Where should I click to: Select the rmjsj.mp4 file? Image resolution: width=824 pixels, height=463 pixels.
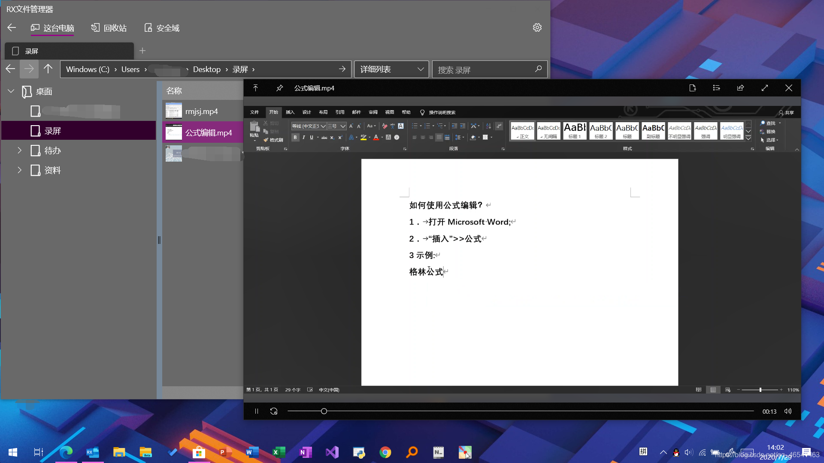coord(203,111)
